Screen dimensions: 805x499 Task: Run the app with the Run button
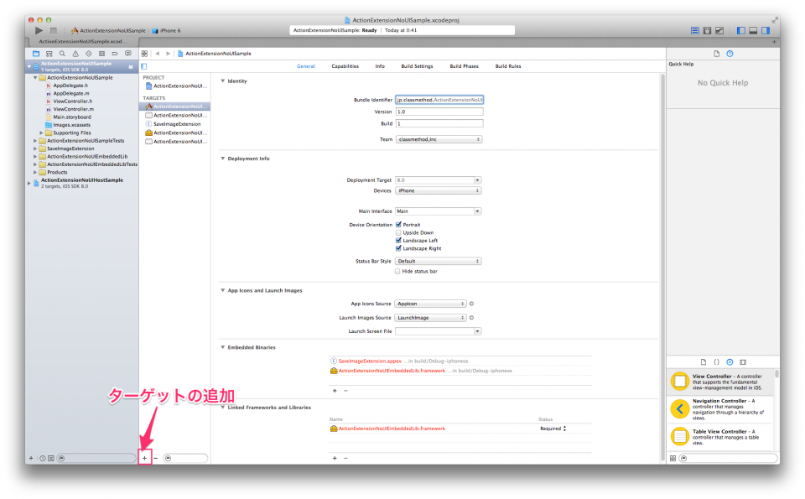pos(39,30)
